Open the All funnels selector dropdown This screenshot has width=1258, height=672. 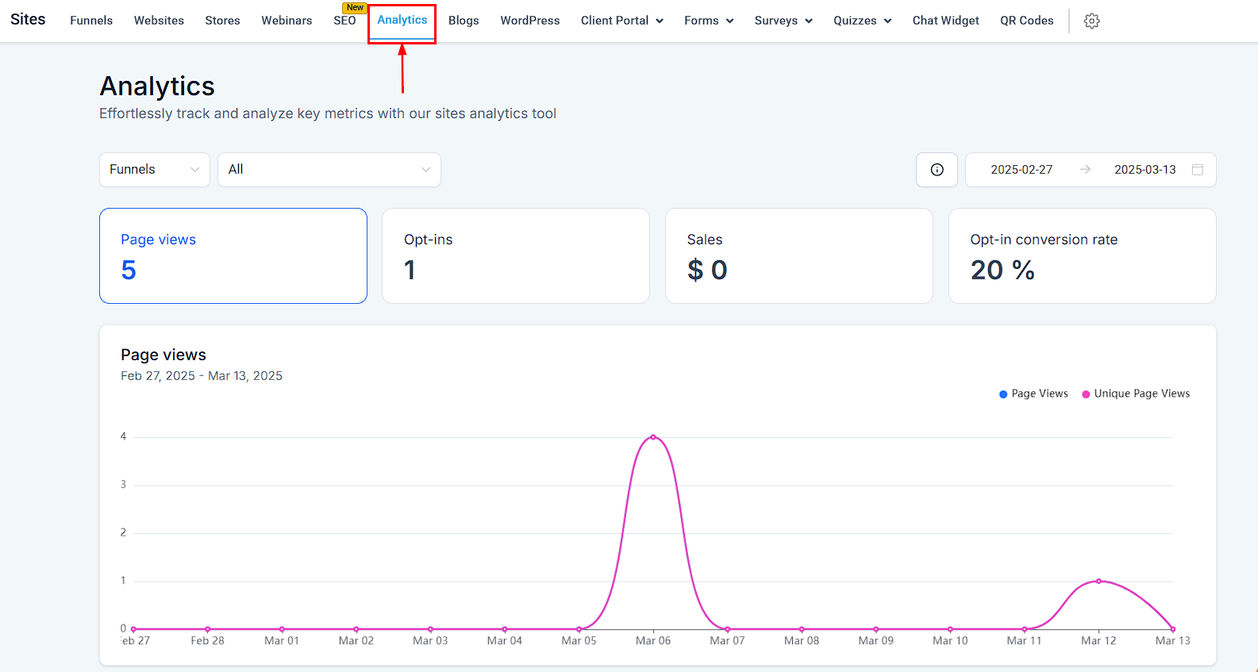pyautogui.click(x=329, y=170)
